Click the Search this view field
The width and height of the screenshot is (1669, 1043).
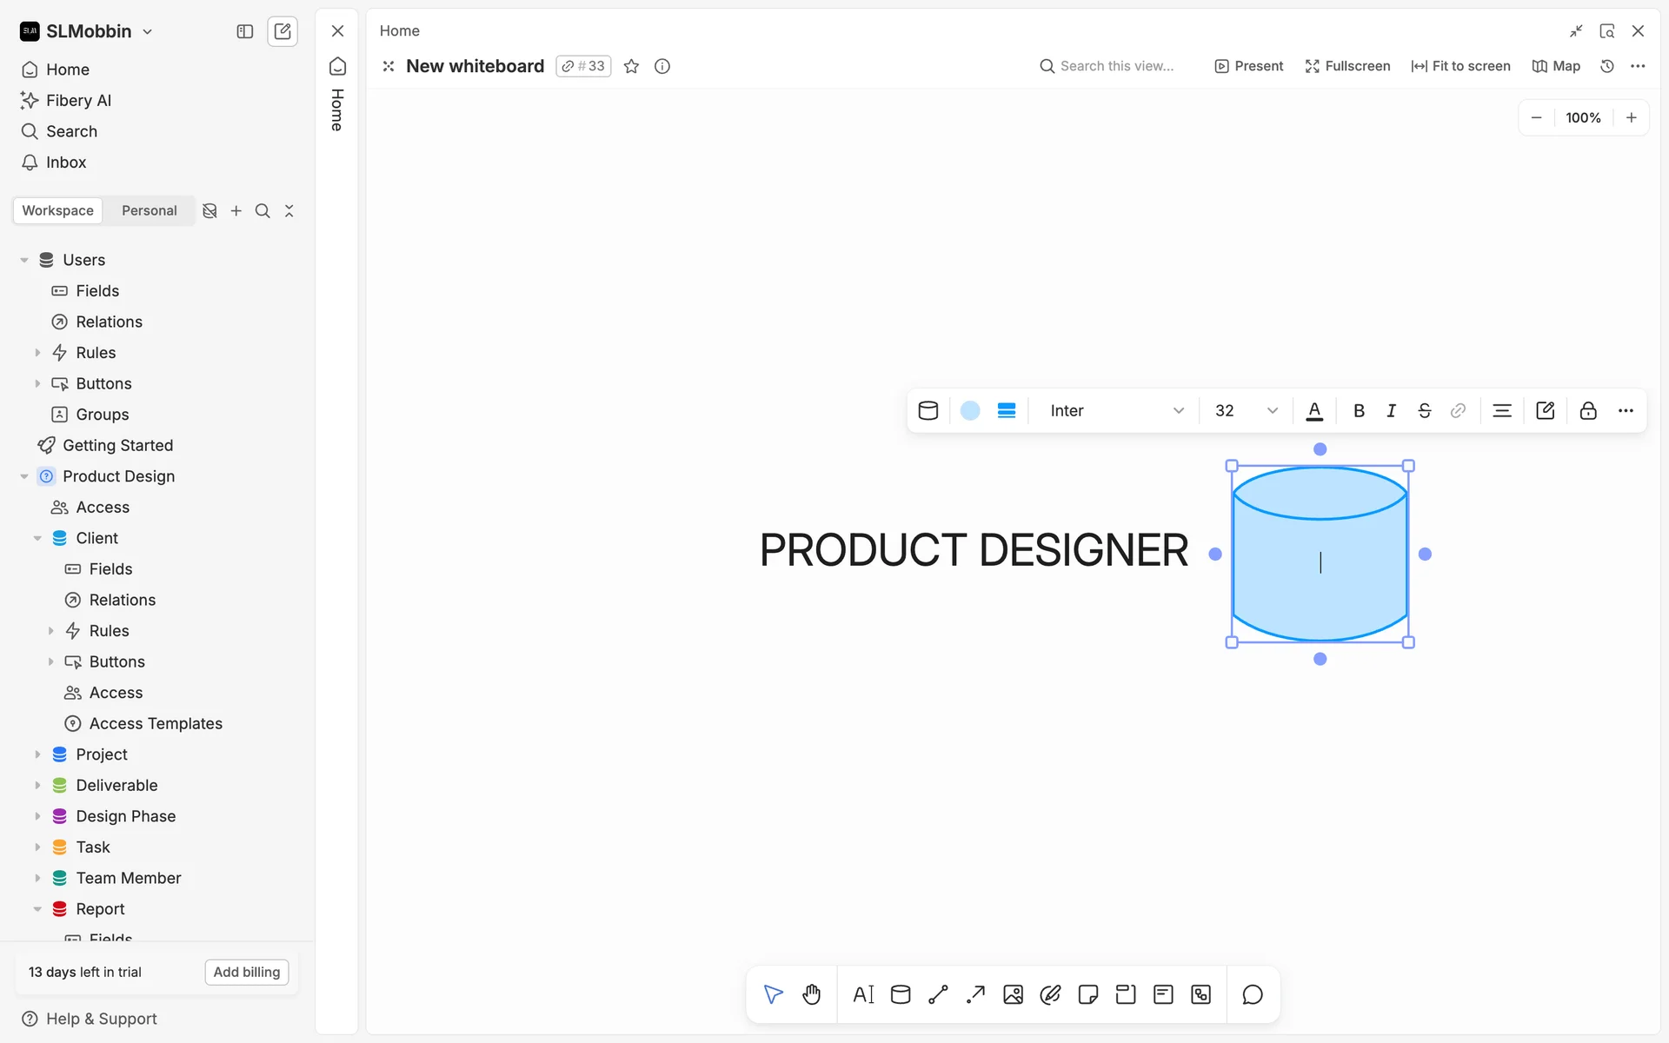pos(1116,66)
